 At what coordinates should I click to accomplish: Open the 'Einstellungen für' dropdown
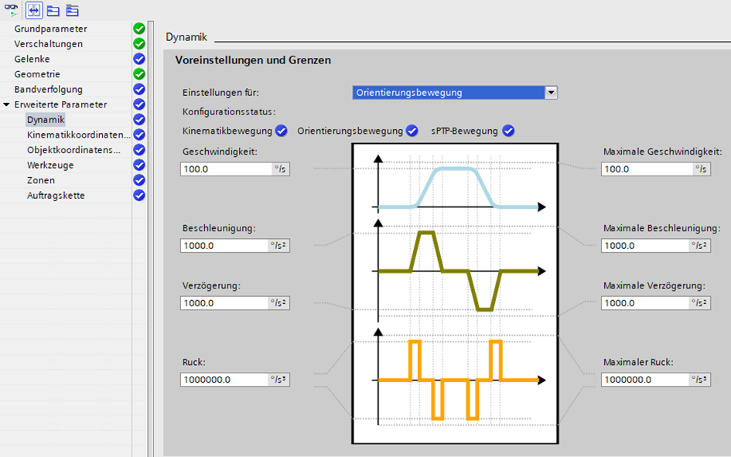[x=551, y=93]
